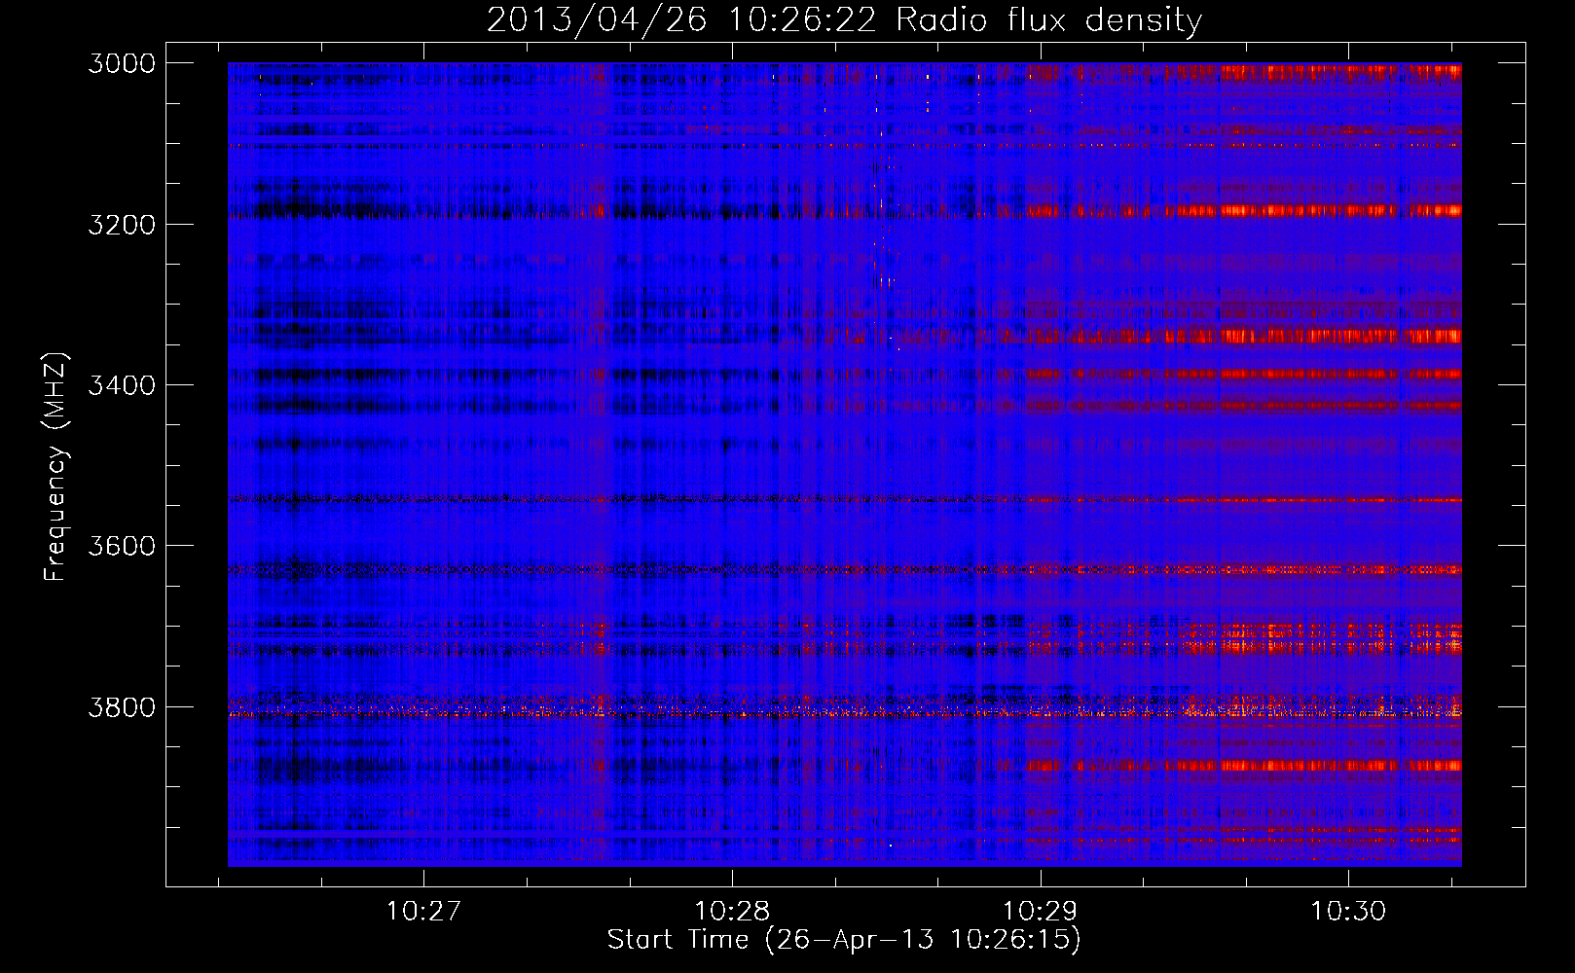Click the 'Frequency (MHZ)' y-axis title

click(x=55, y=467)
